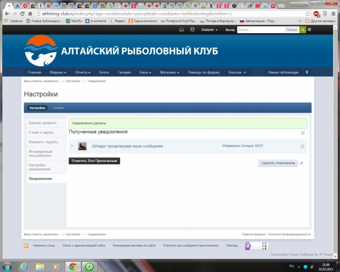
Task: Click the browser Back arrow
Action: tap(7, 14)
